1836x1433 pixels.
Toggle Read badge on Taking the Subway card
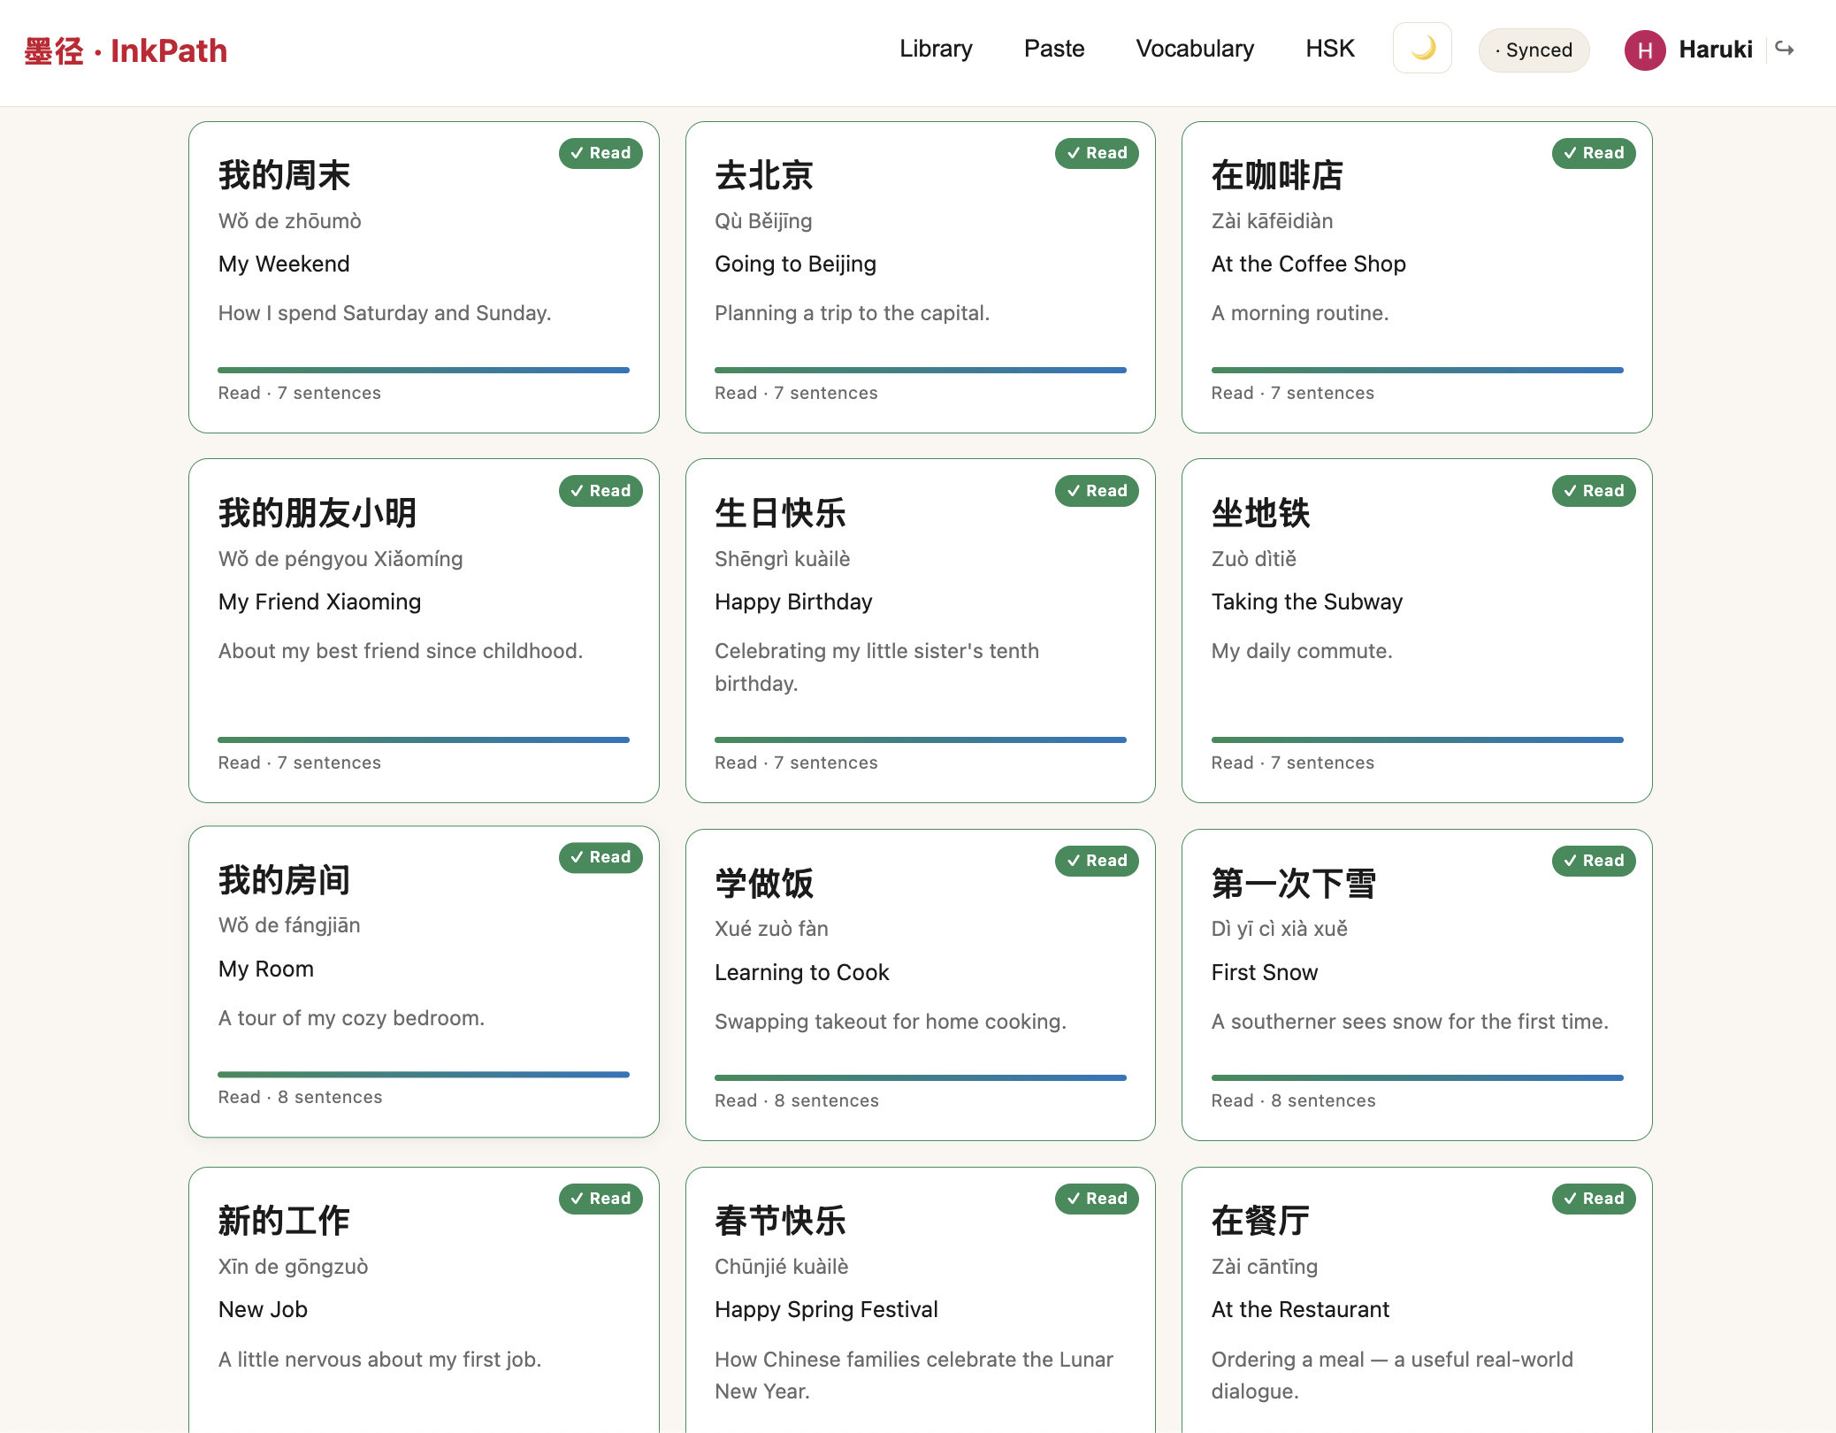tap(1594, 491)
